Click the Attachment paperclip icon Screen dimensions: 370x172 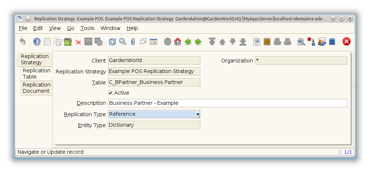point(133,42)
